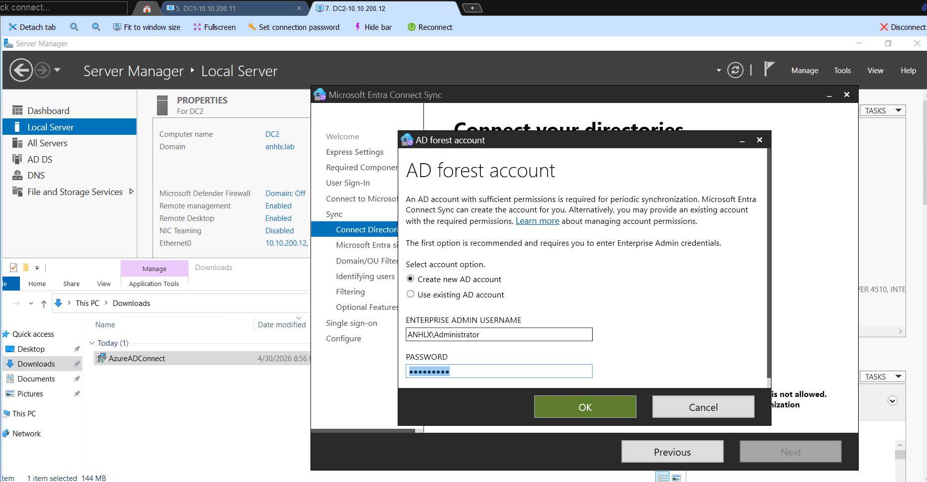Open the lower TASKS dropdown
927x482 pixels.
tap(882, 377)
